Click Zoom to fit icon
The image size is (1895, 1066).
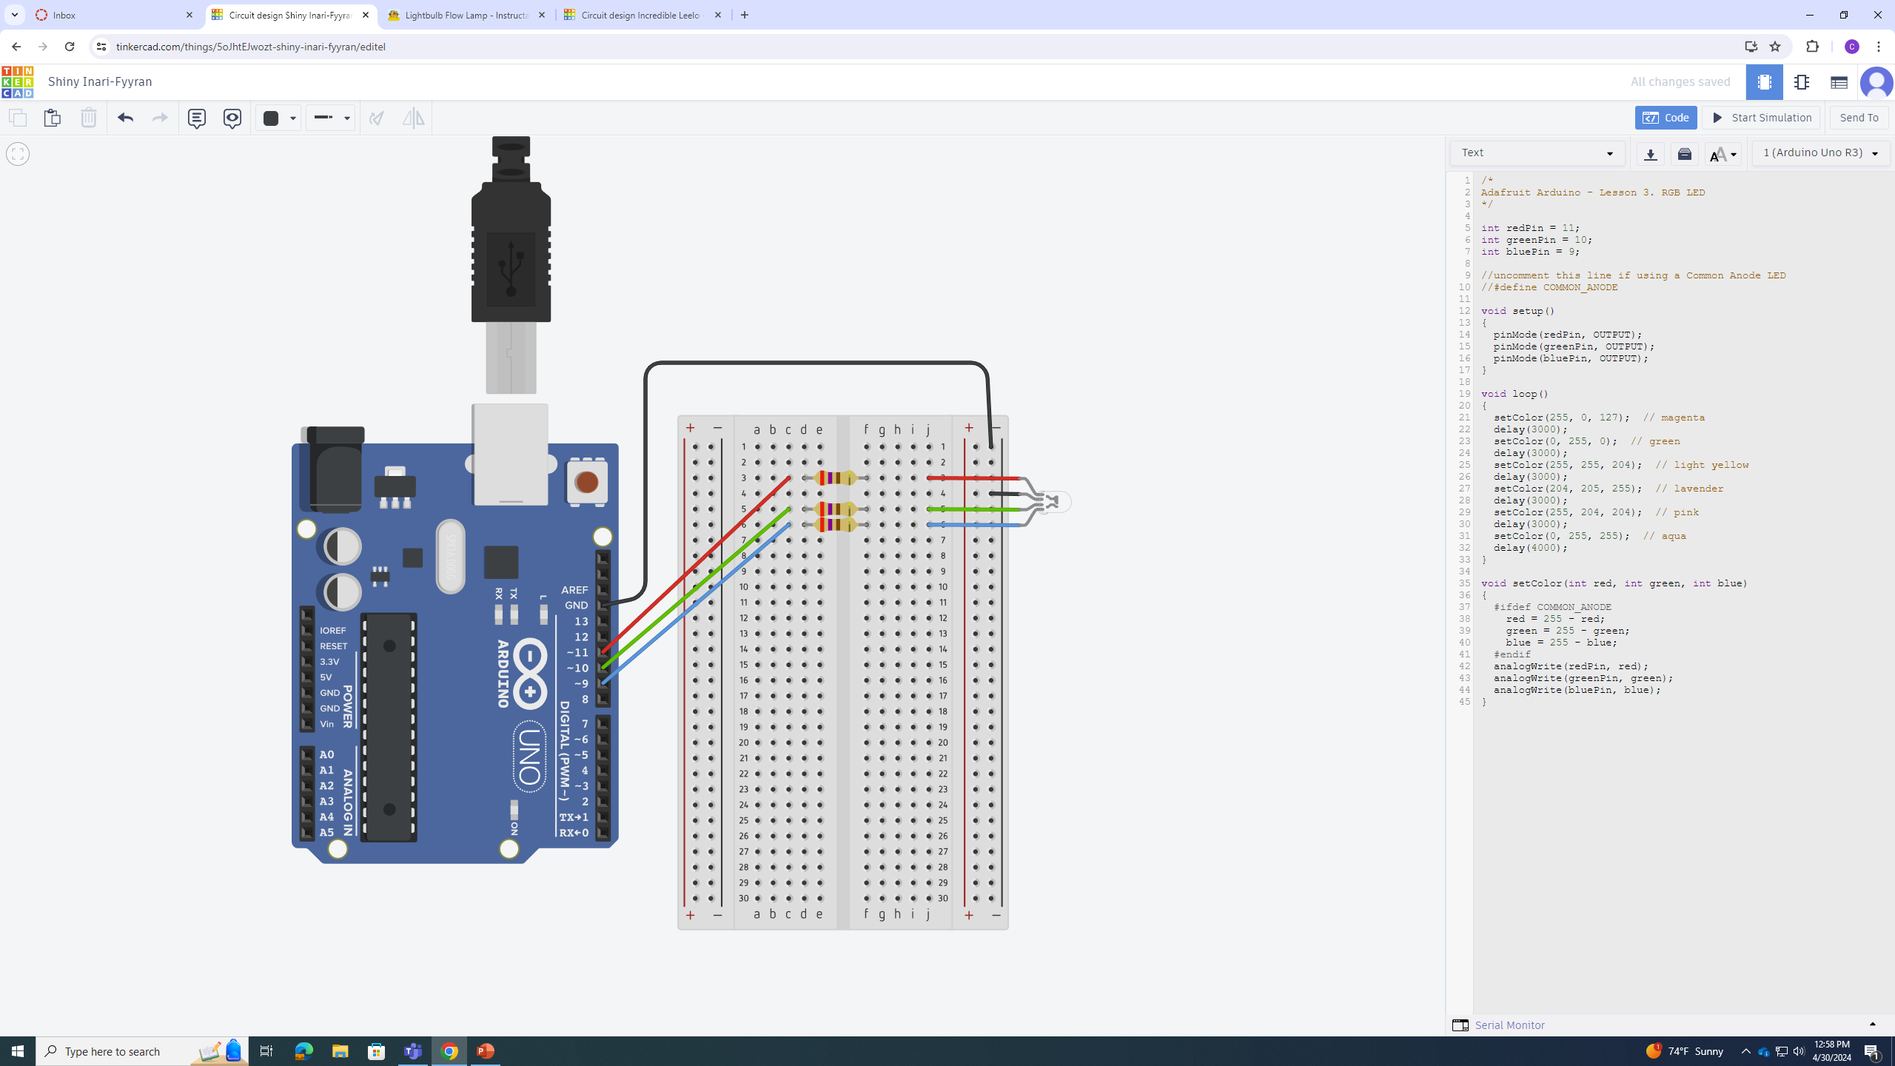click(x=18, y=154)
